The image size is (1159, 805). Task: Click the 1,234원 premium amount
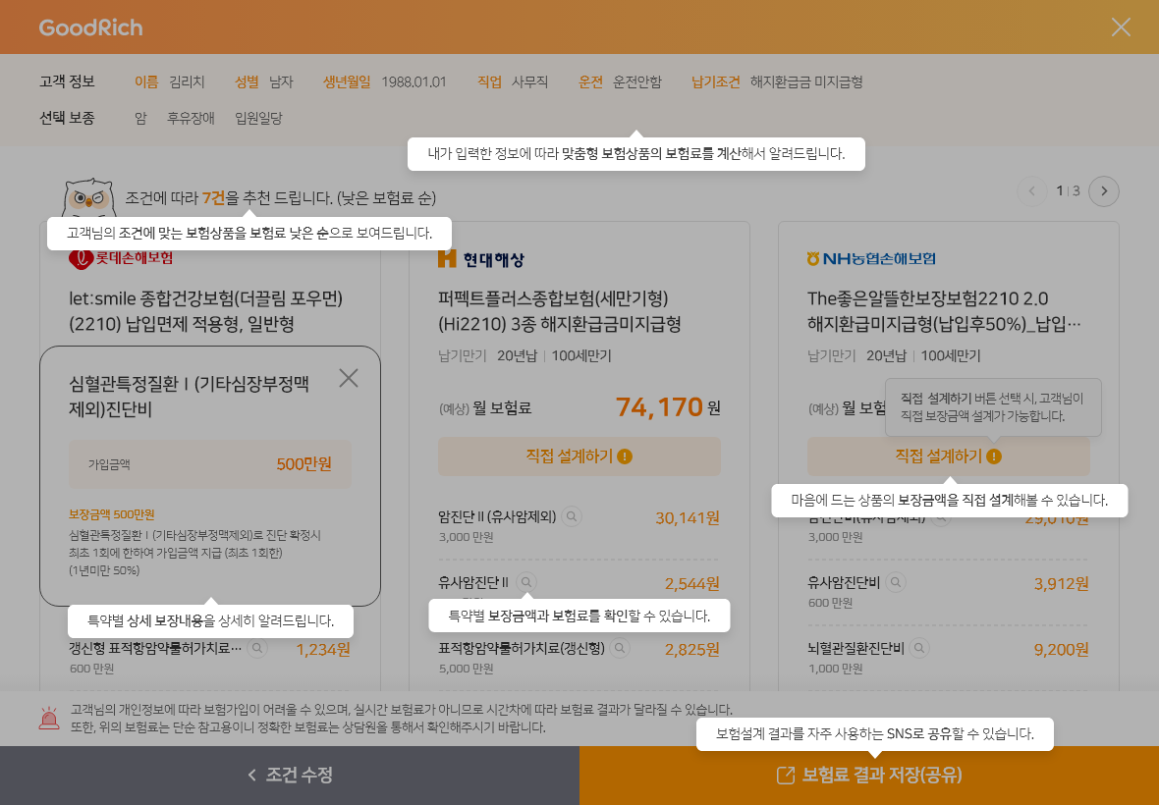[x=323, y=649]
